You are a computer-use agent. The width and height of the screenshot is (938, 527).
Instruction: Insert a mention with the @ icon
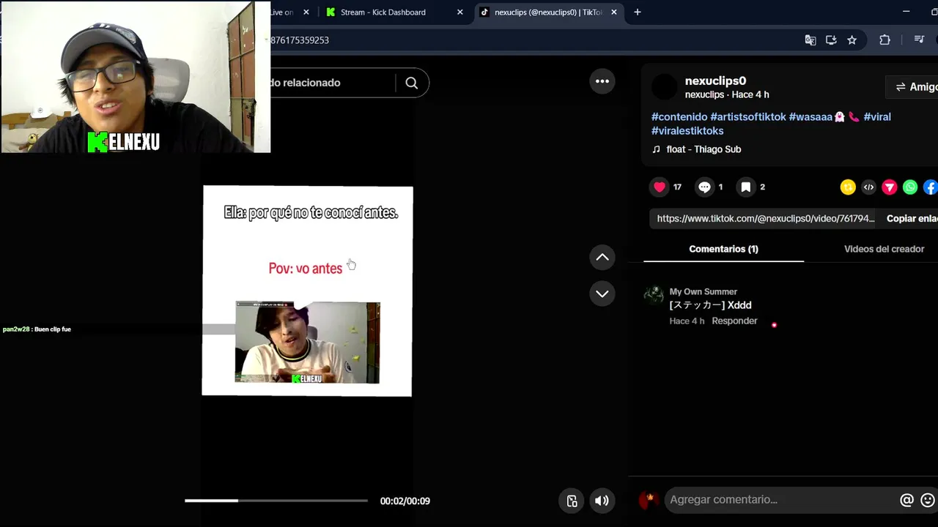tap(906, 500)
